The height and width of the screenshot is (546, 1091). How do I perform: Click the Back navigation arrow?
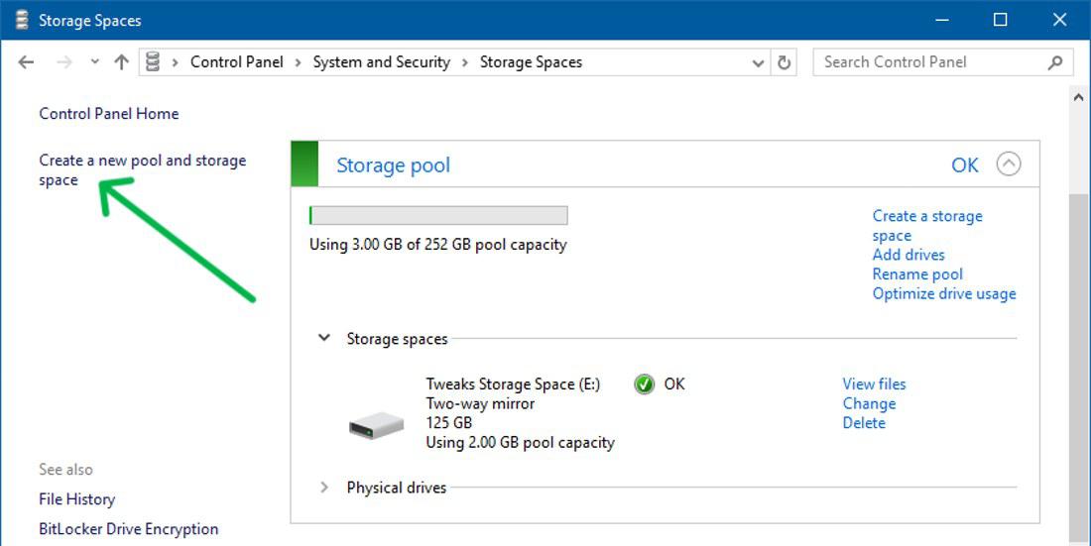(26, 62)
